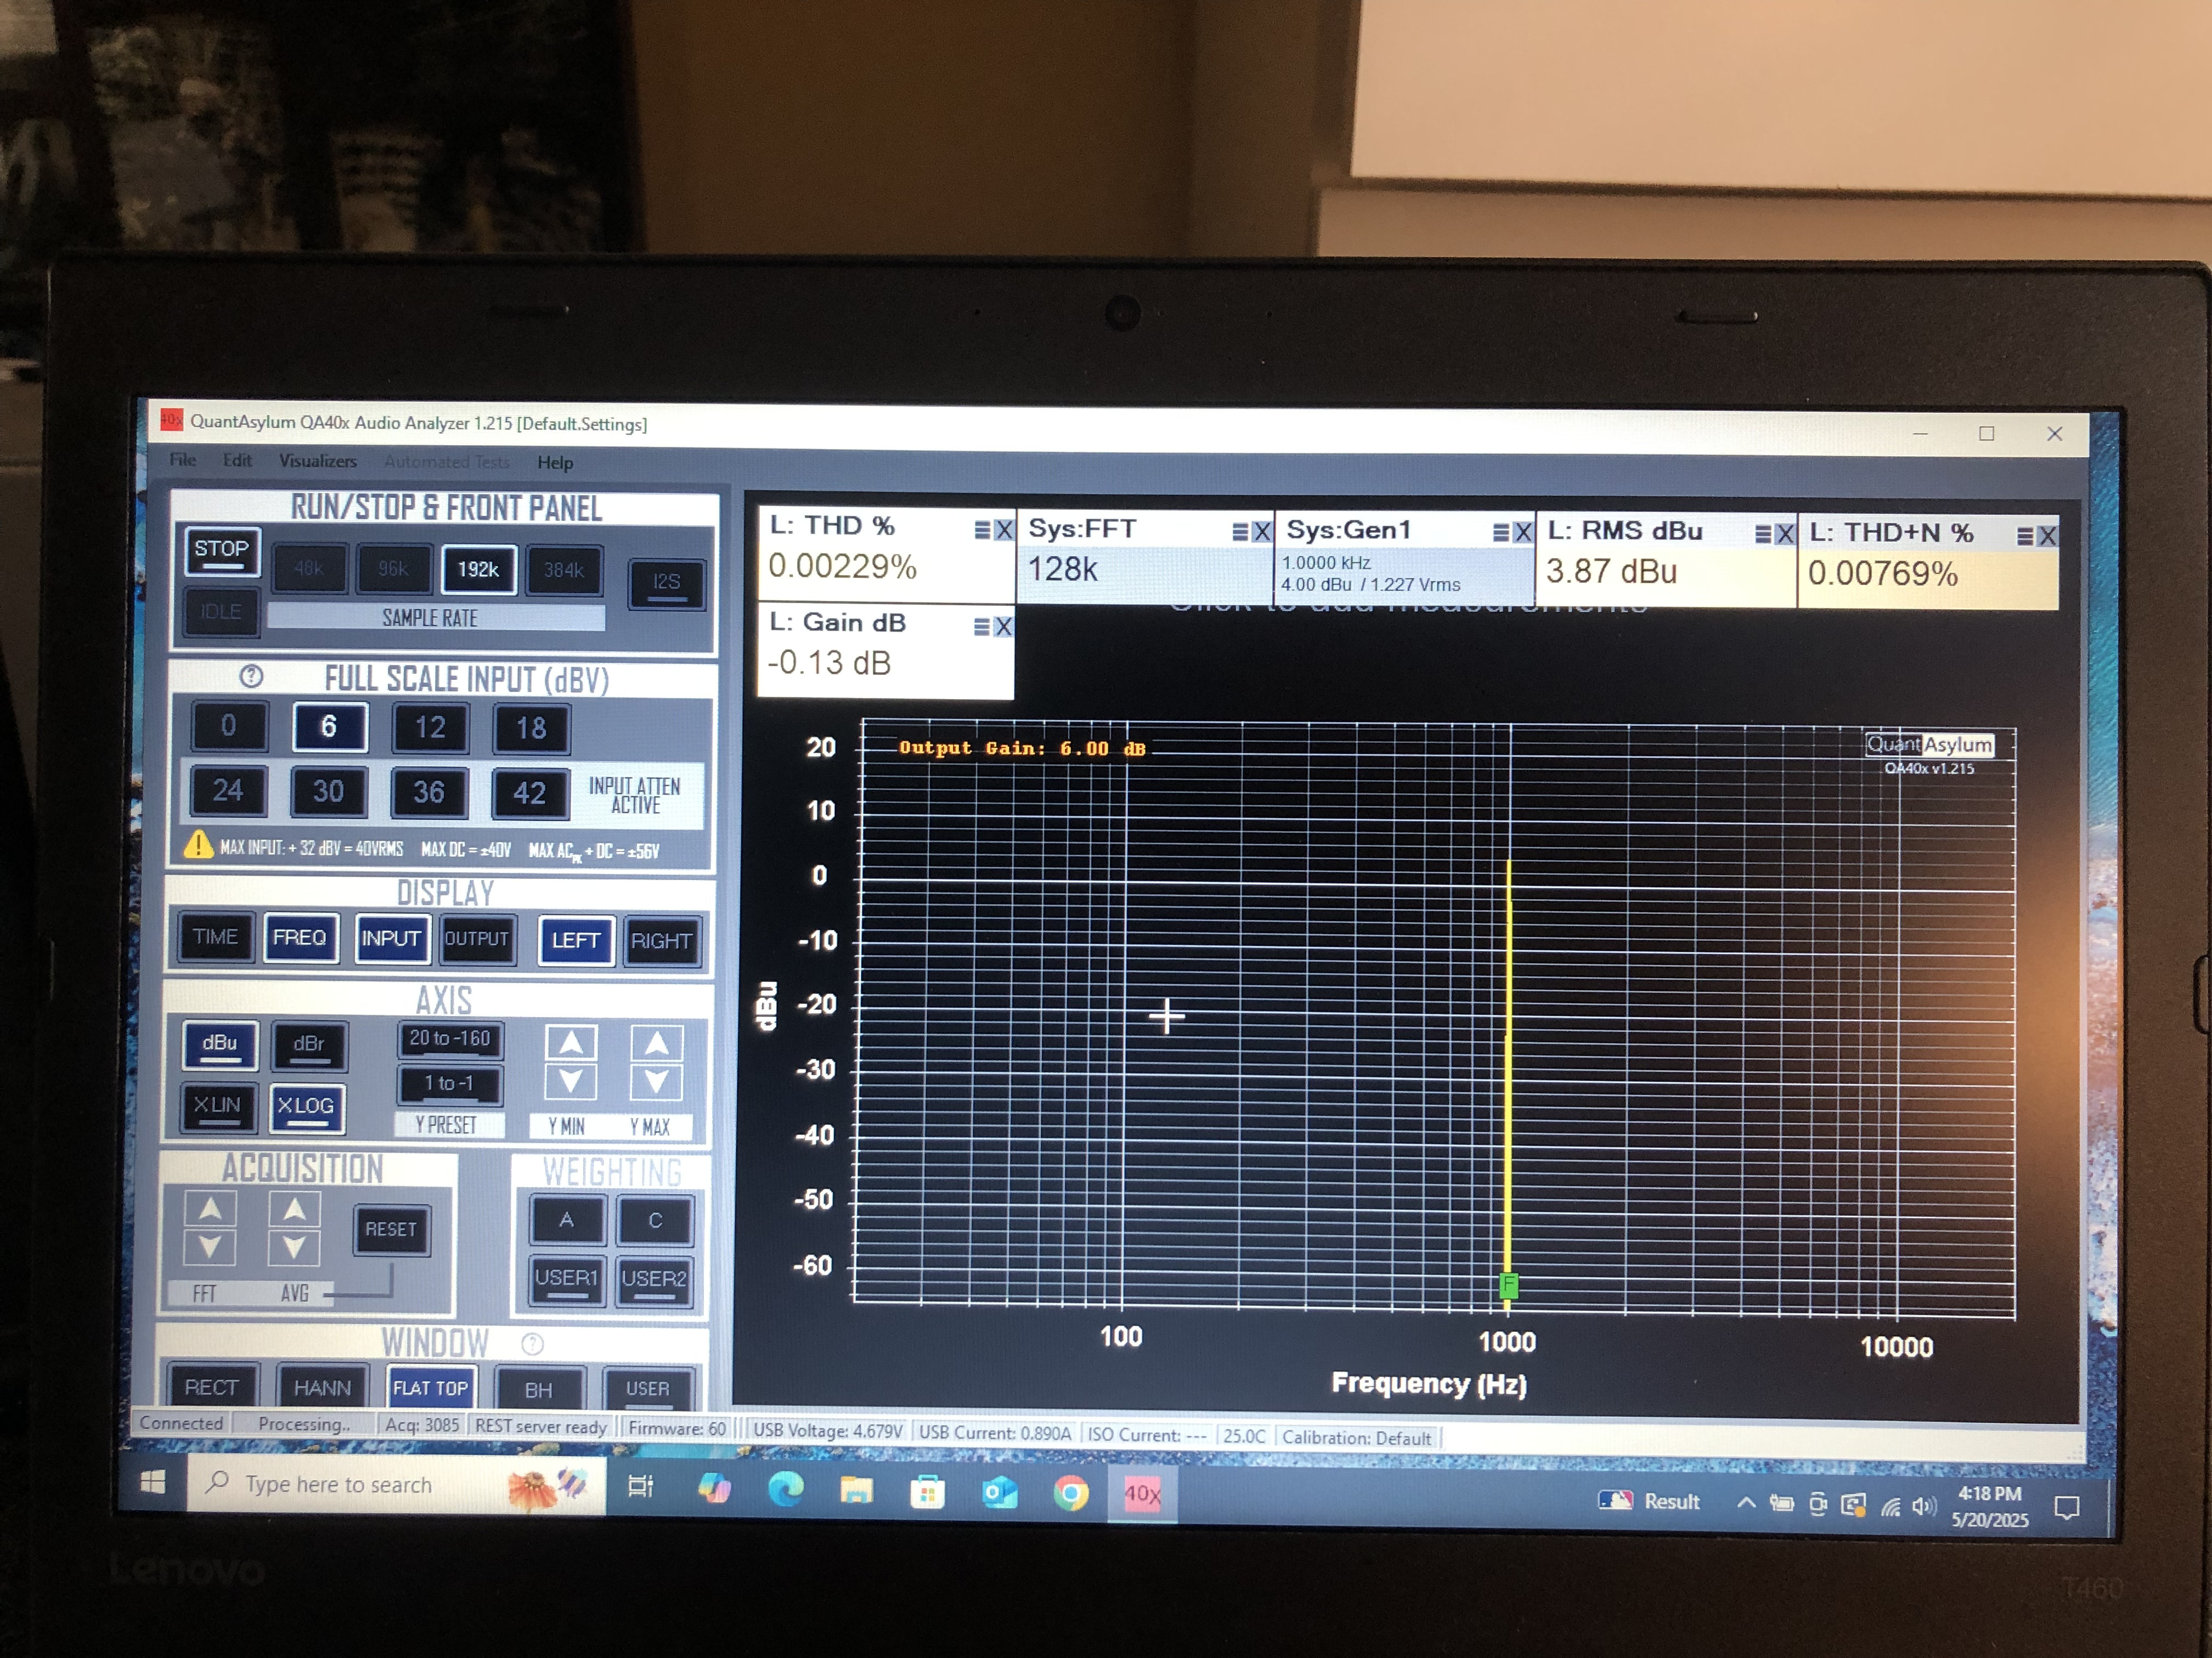Set full scale input to 12 dBV
The width and height of the screenshot is (2212, 1658).
[430, 728]
